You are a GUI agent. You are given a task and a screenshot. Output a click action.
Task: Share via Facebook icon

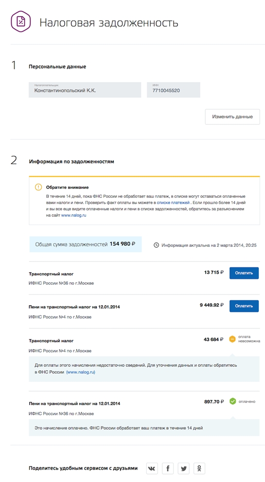click(168, 468)
